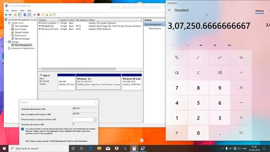Viewport: 270px width, 152px height.
Task: Select the 260 MB EFI partition block
Action: [67, 81]
